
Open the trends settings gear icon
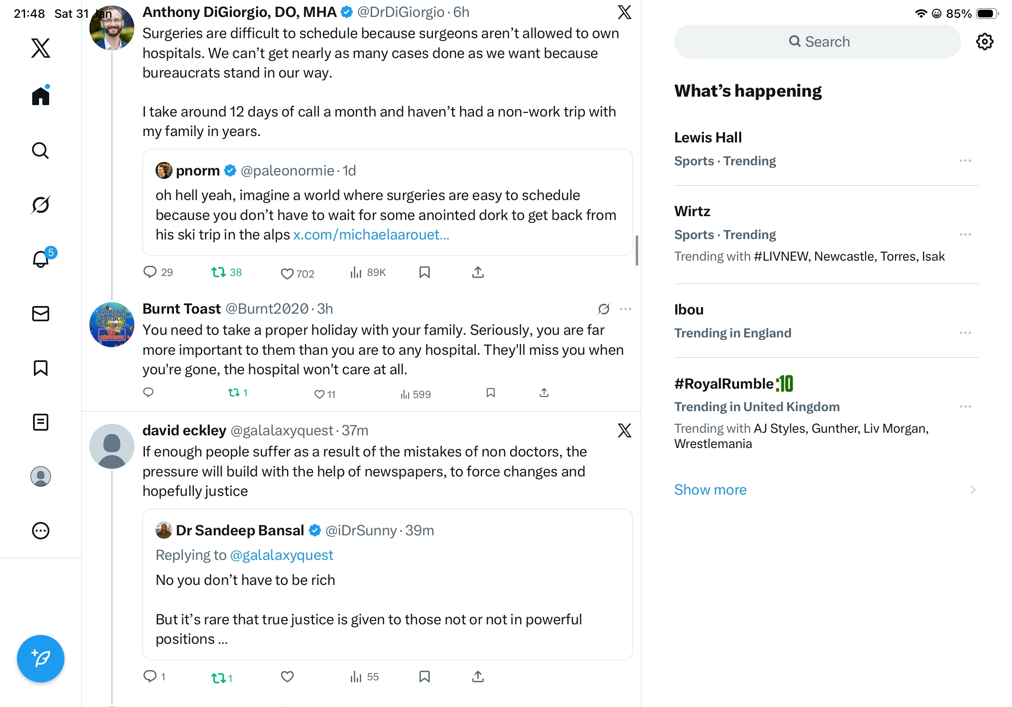click(x=984, y=42)
